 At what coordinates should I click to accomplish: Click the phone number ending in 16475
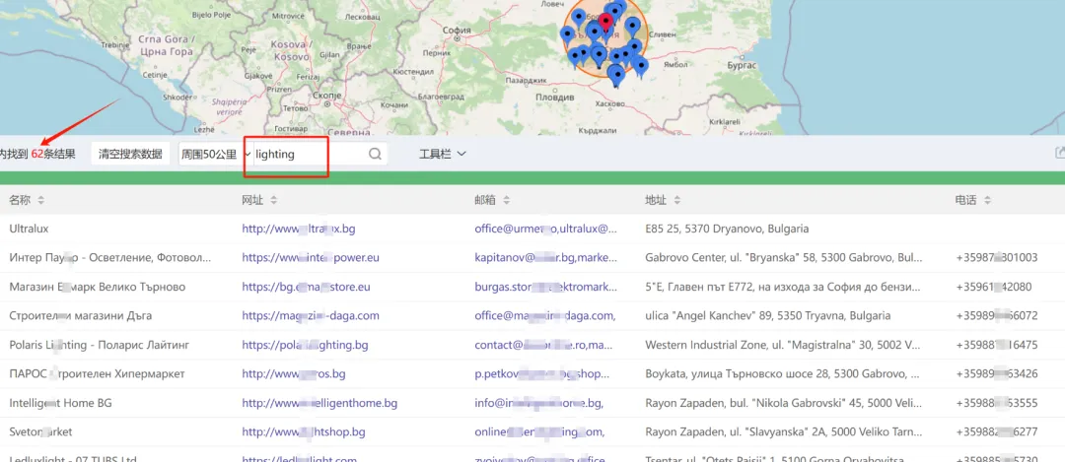click(996, 346)
